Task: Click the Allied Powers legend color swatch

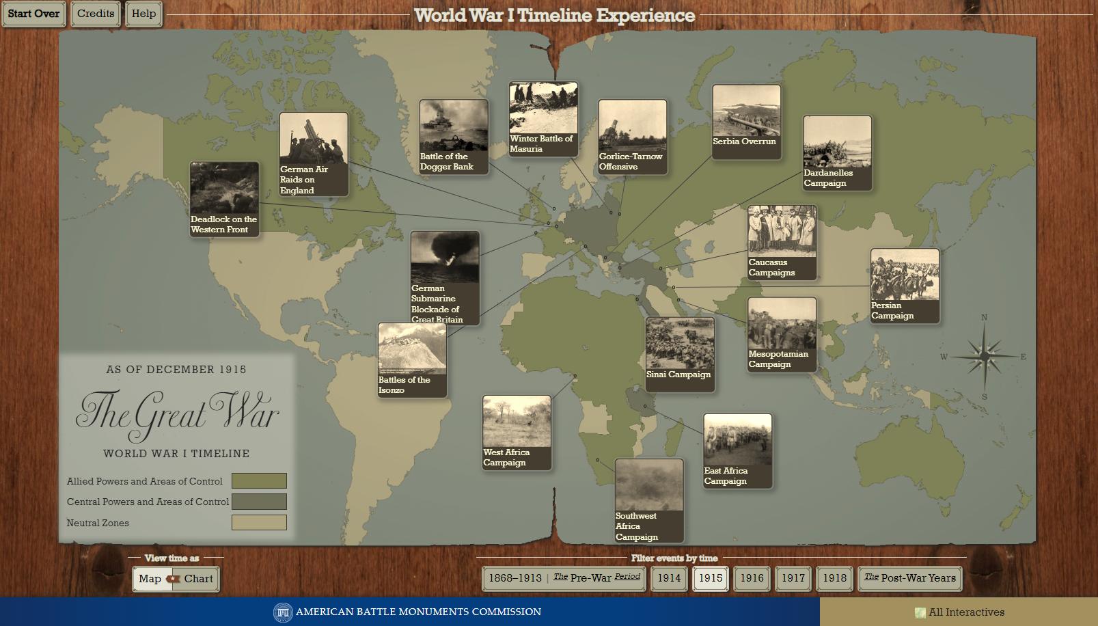Action: point(259,481)
